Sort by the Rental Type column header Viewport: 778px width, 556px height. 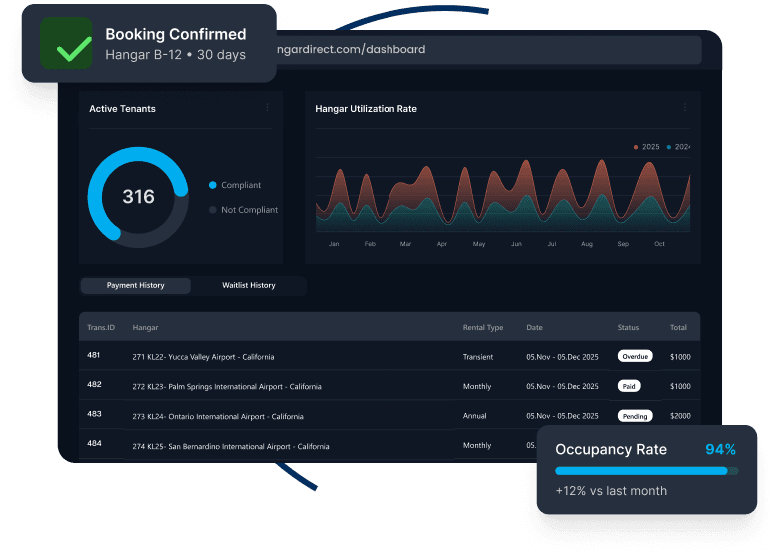pos(483,327)
